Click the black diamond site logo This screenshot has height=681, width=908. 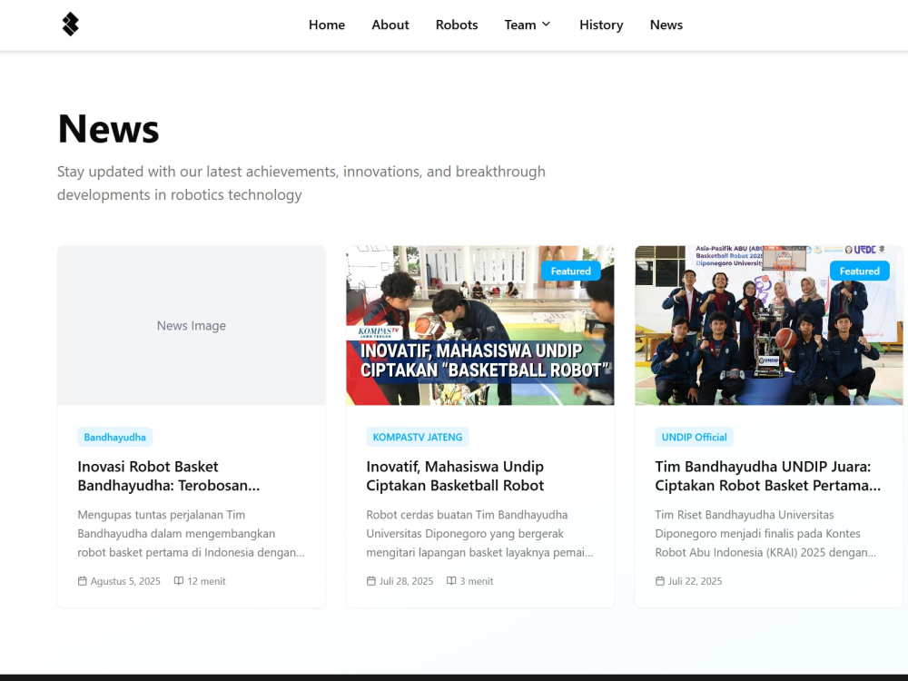point(70,25)
